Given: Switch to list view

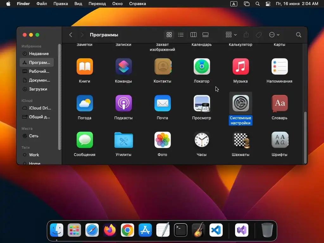Looking at the screenshot, I should [x=181, y=35].
